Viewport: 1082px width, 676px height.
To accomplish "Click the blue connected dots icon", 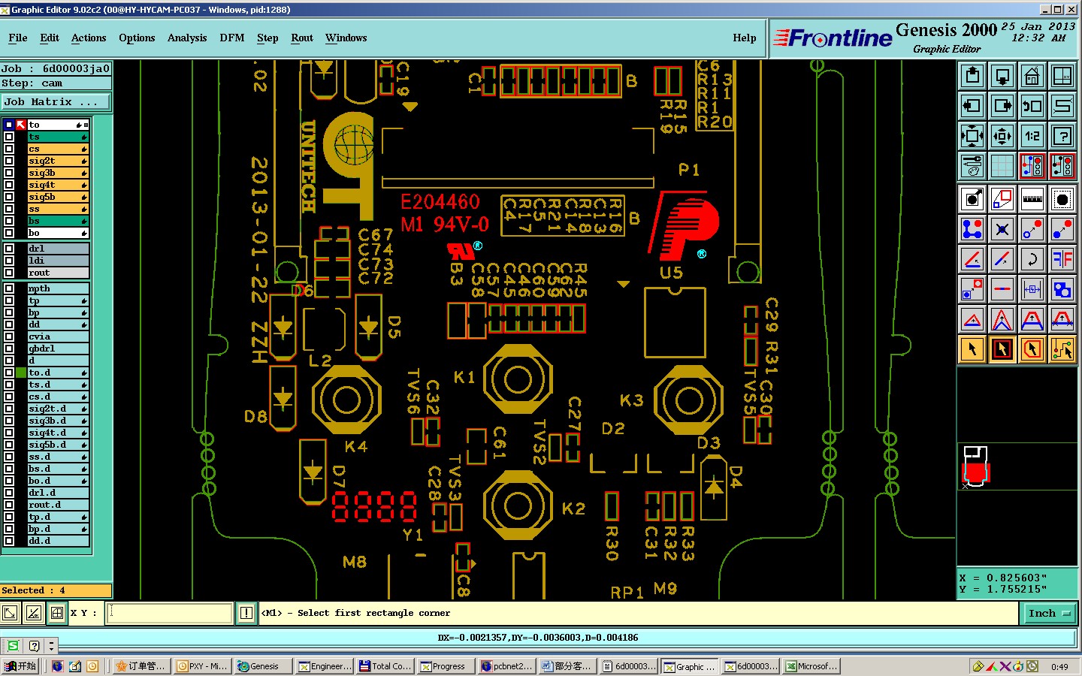I will [x=972, y=229].
